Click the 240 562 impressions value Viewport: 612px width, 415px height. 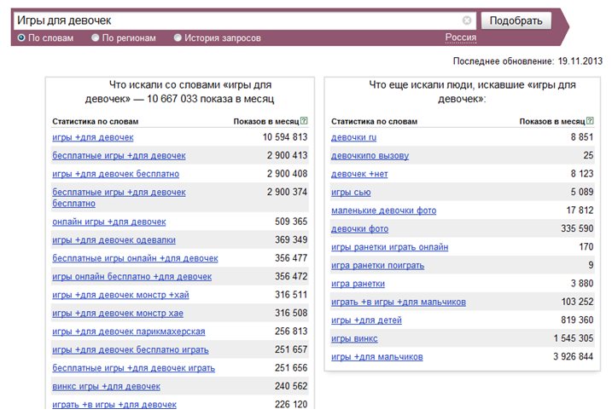291,387
